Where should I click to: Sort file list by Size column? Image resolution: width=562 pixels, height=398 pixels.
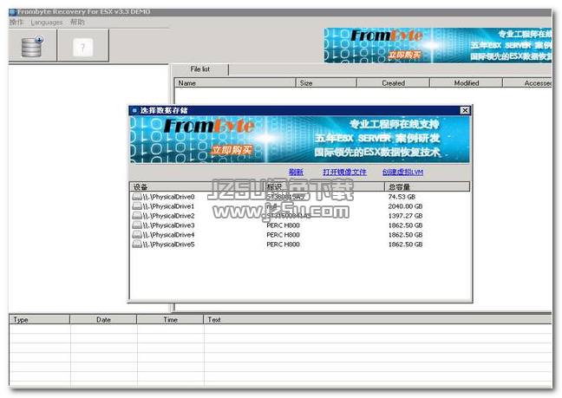point(326,82)
